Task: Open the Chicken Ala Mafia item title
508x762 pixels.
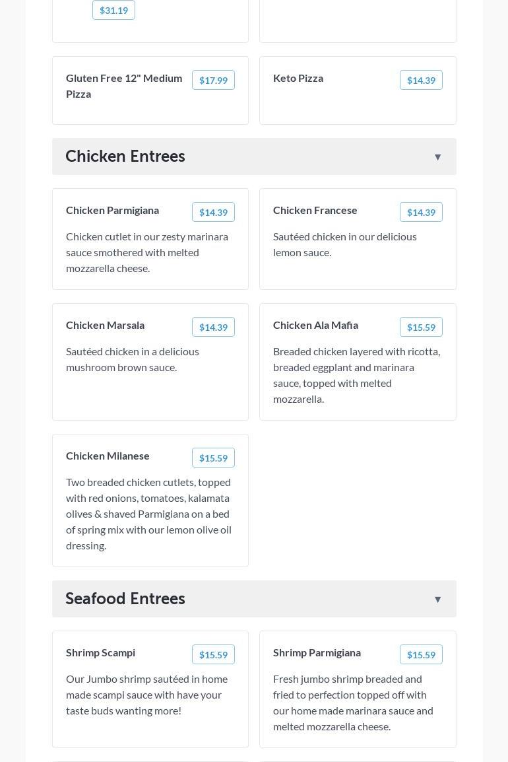Action: coord(315,325)
